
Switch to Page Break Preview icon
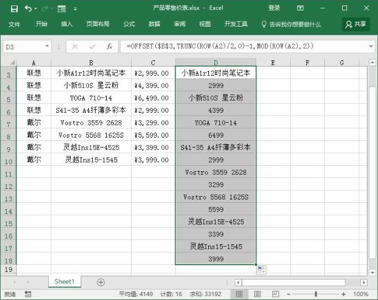click(x=276, y=294)
